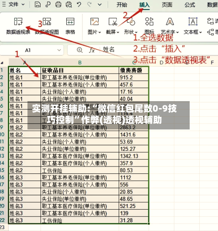
Task: Select column F header
Action: pyautogui.click(x=212, y=63)
